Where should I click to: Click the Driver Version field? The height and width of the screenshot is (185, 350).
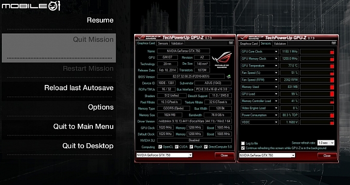pyautogui.click(x=194, y=121)
